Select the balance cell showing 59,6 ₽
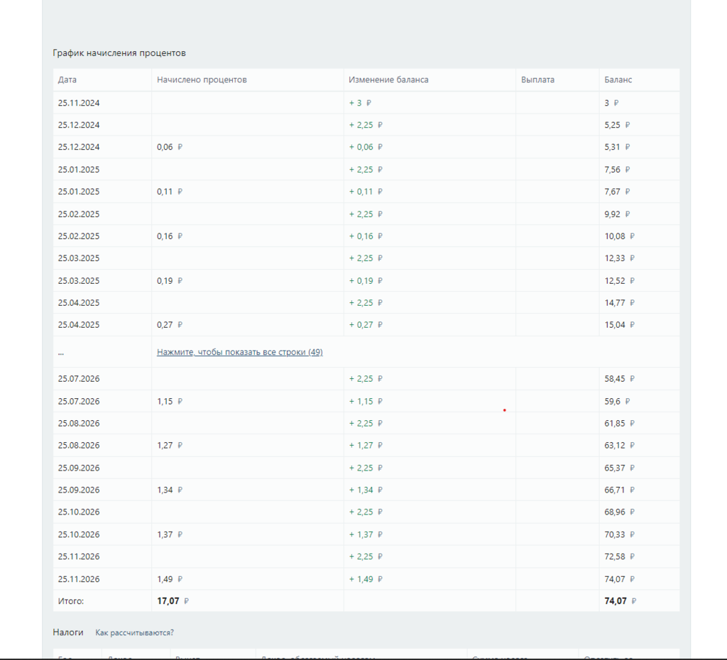This screenshot has height=660, width=727. (x=617, y=402)
